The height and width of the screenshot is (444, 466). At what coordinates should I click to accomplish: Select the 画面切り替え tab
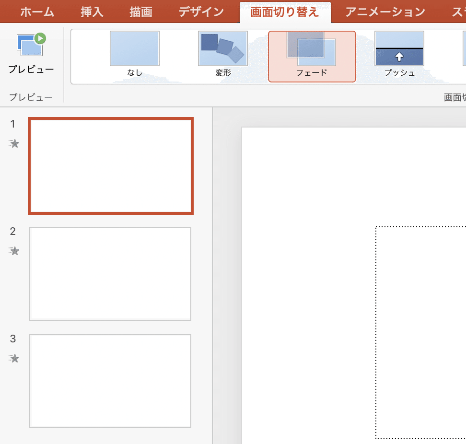[x=285, y=11]
